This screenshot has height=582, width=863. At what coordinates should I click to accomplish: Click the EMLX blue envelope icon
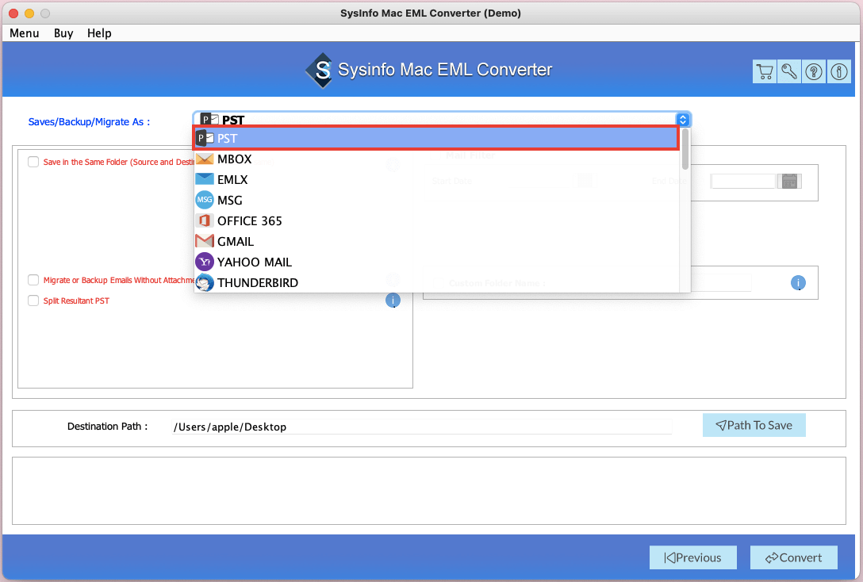pyautogui.click(x=205, y=179)
